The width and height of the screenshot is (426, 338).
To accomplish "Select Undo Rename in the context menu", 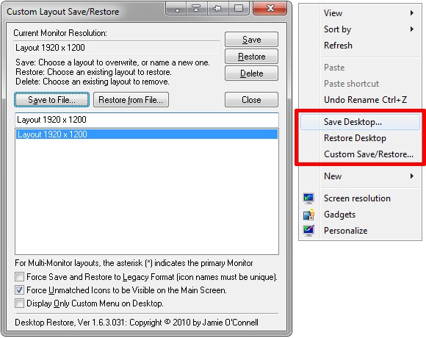I will pos(360,100).
